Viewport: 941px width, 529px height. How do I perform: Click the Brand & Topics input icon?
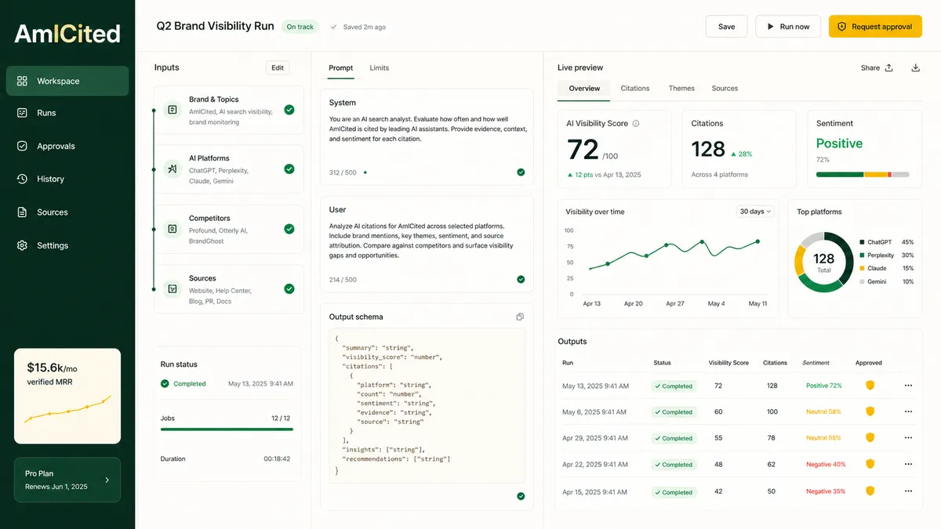[x=173, y=110]
